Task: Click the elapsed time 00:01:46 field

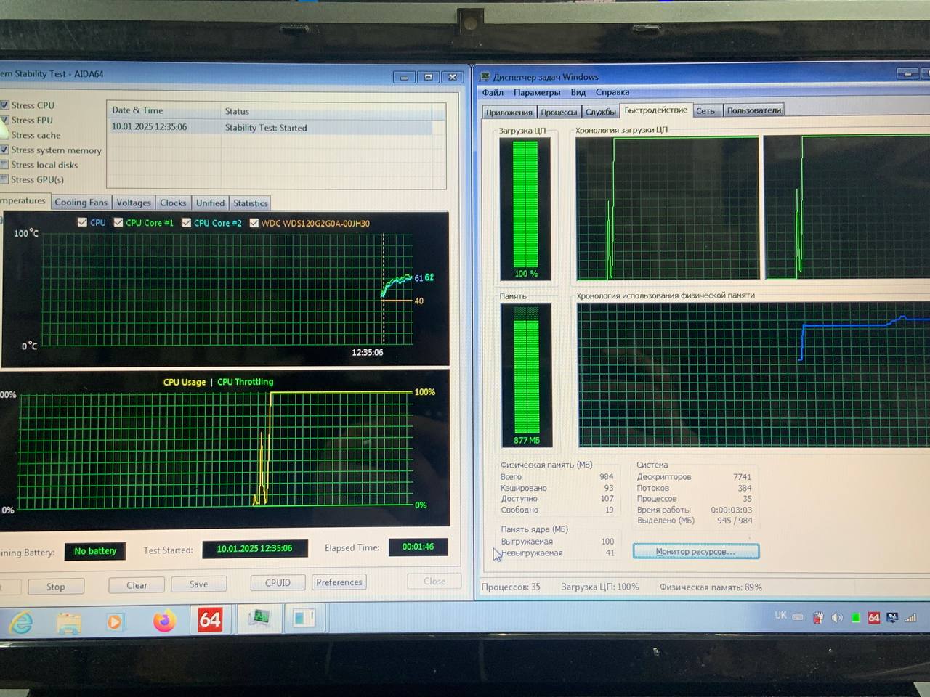Action: click(418, 547)
